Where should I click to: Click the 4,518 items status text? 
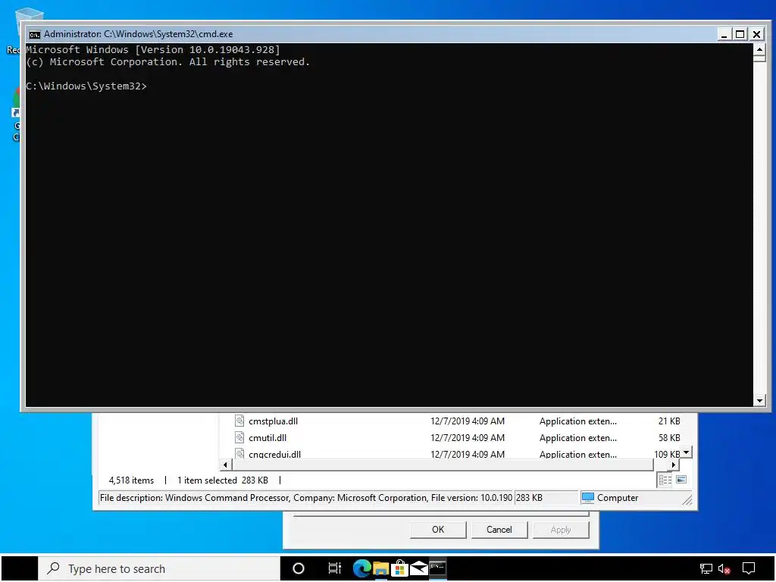pos(131,480)
